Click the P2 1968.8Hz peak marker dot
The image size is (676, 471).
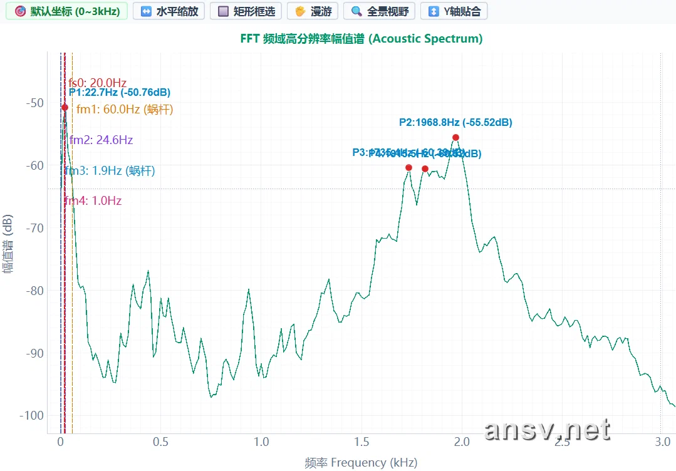click(455, 137)
